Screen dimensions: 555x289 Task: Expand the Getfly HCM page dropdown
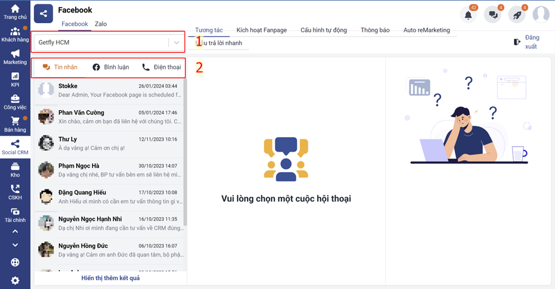[x=176, y=43]
